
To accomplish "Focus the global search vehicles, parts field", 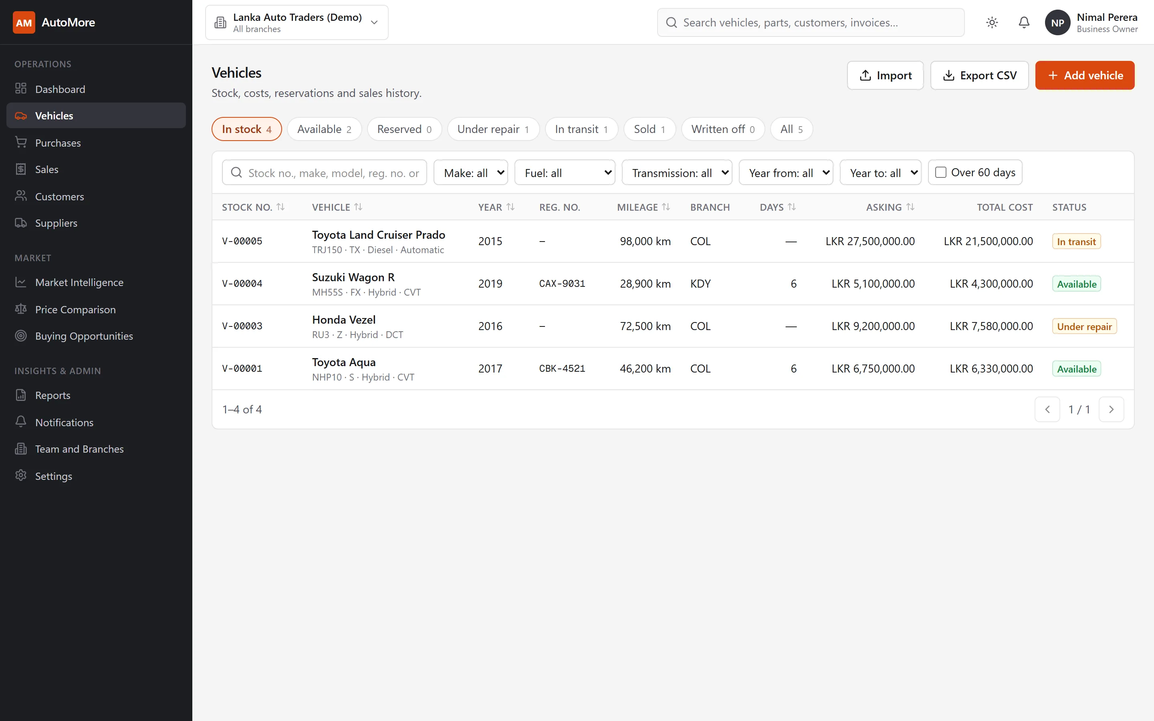I will [811, 22].
